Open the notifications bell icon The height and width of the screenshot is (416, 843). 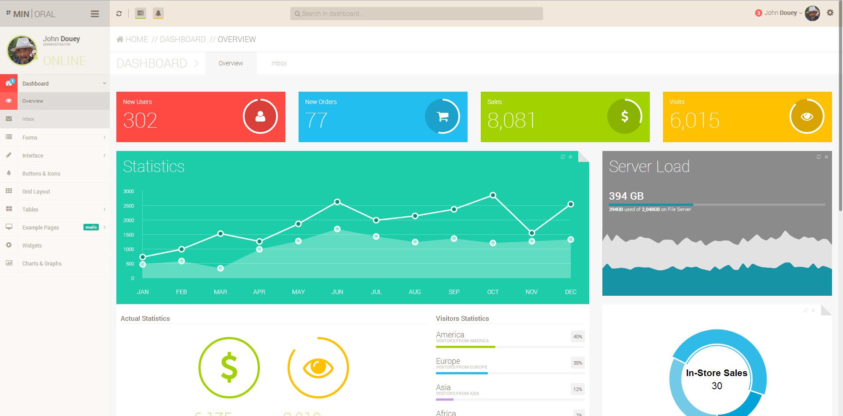[158, 14]
